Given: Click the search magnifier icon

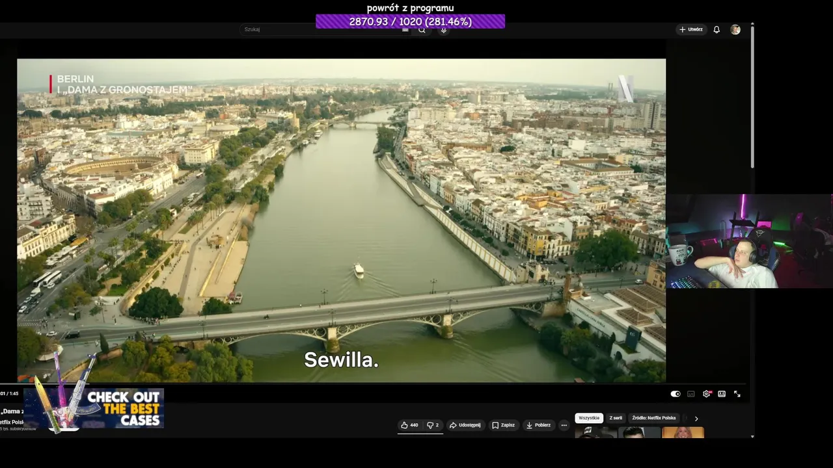Looking at the screenshot, I should coord(422,30).
